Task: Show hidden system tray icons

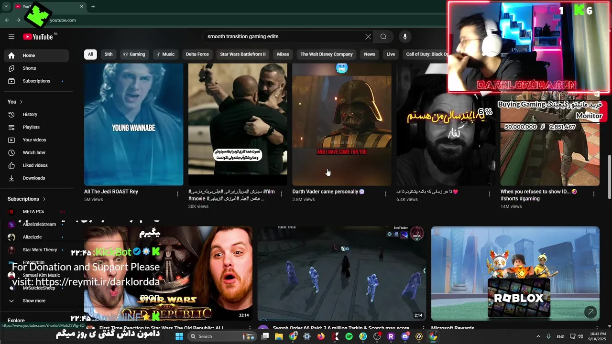Action: coord(538,336)
